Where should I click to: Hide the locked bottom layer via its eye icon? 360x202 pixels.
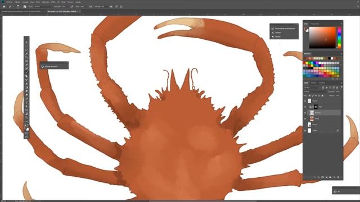305,131
